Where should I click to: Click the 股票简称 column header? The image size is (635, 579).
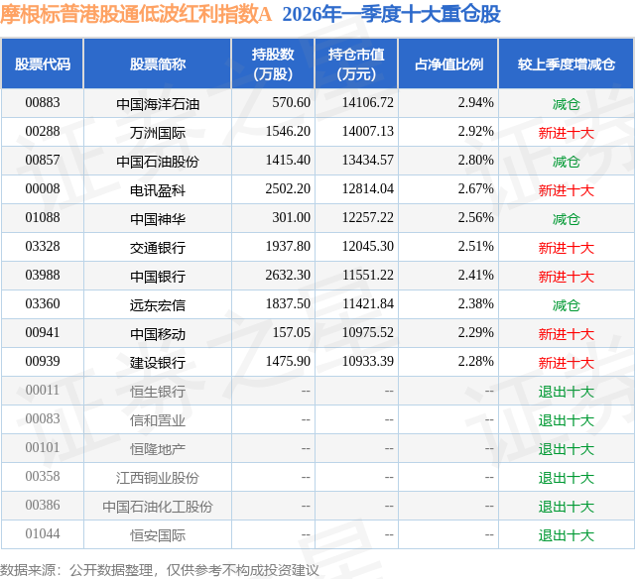click(158, 63)
